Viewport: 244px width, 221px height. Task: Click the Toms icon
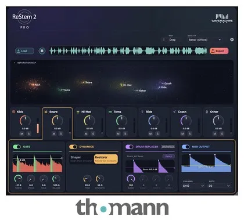(x=110, y=112)
